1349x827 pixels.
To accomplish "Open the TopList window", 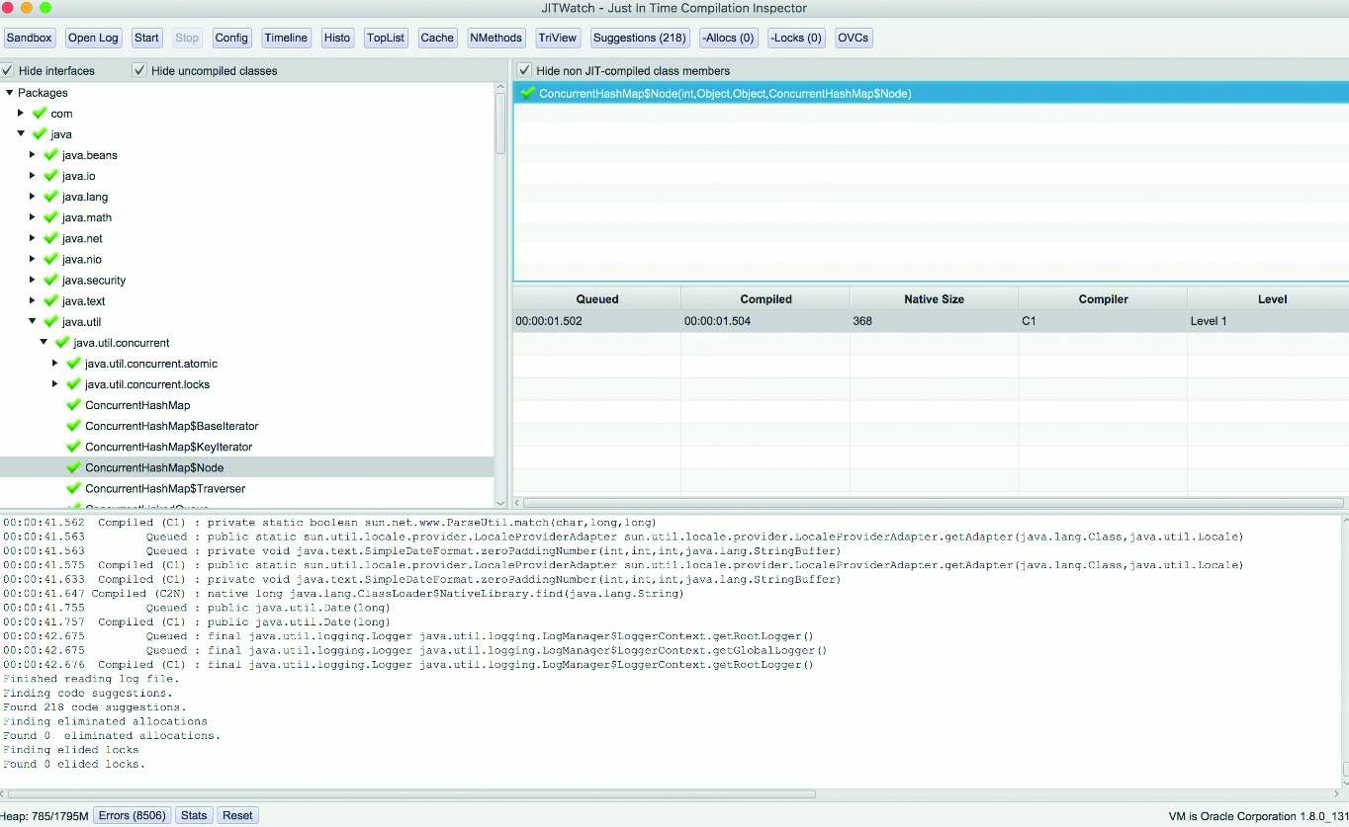I will tap(386, 38).
